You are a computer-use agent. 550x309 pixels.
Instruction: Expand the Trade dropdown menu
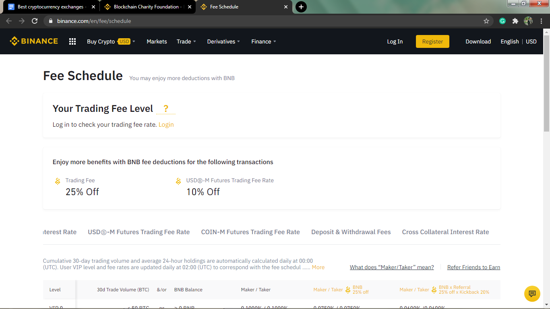pos(186,41)
